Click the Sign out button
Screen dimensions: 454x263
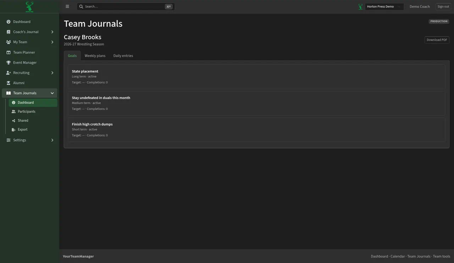[443, 6]
